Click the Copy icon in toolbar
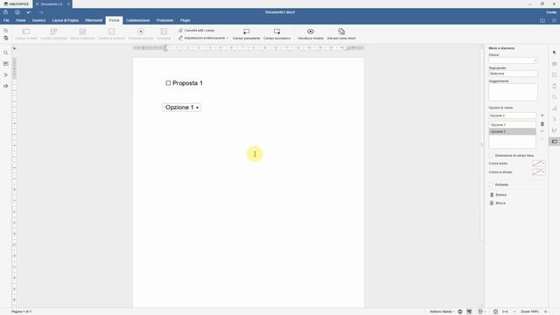Screen dimensions: 560x315 (6, 31)
